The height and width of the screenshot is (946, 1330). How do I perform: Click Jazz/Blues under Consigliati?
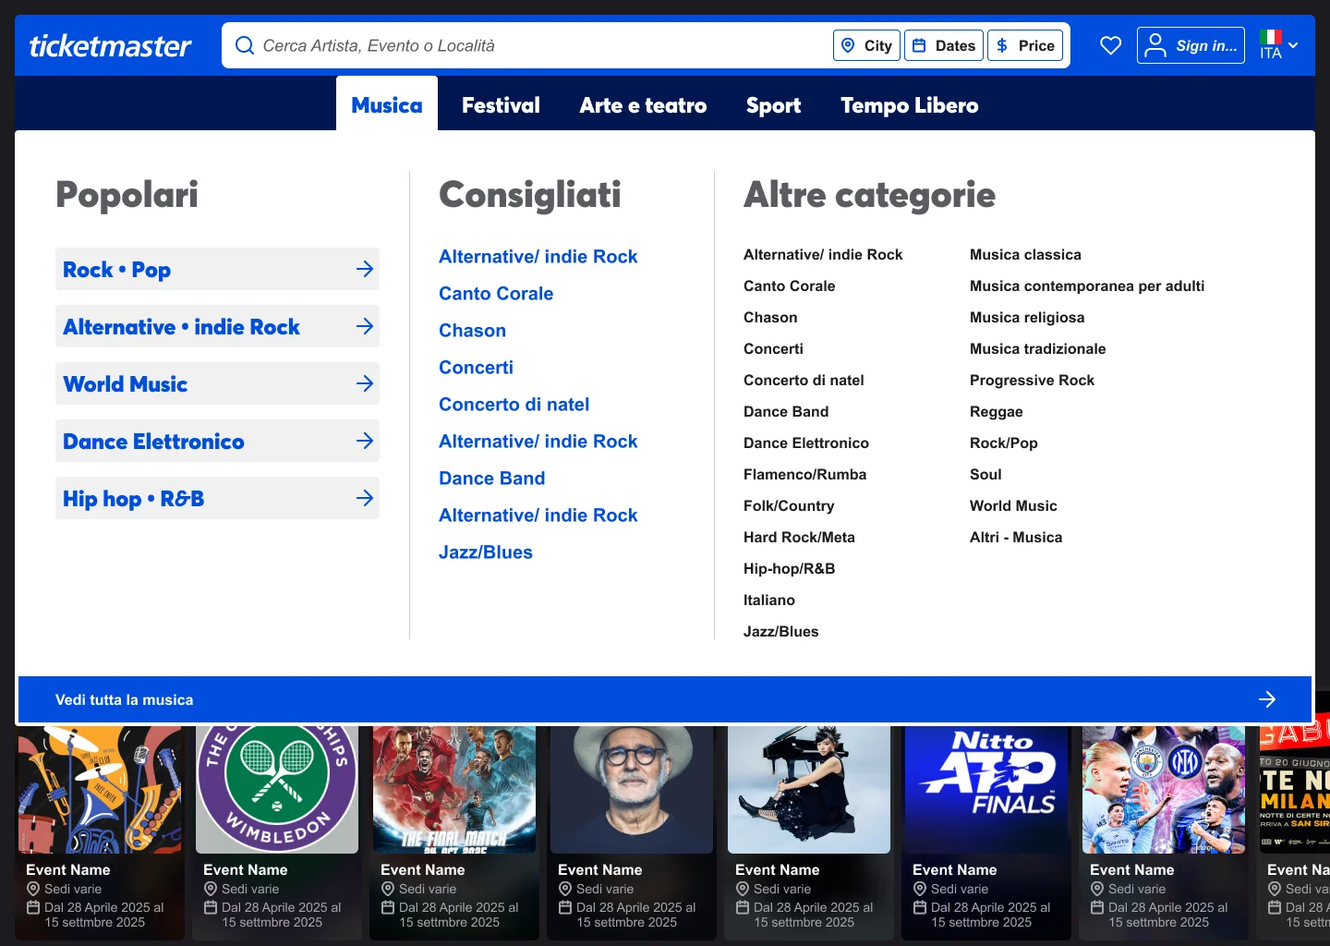pyautogui.click(x=486, y=552)
